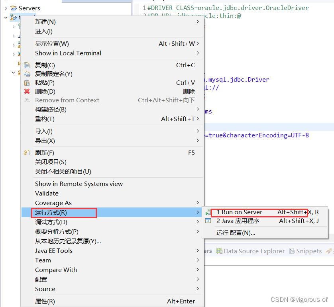Select 调试方式(D) menu entry
This screenshot has width=334, height=307.
[x=112, y=222]
